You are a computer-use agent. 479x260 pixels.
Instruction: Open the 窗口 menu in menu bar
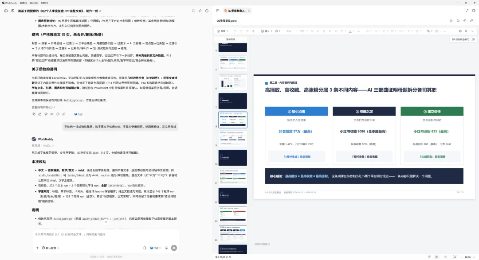34,3
